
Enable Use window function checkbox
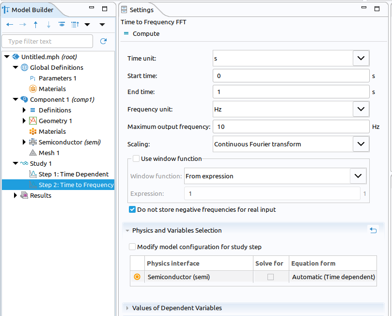point(136,158)
